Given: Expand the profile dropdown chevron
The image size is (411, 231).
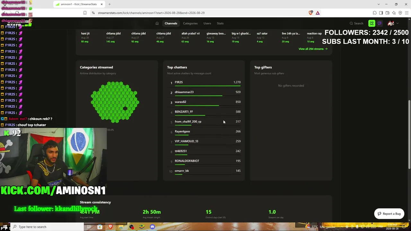Looking at the screenshot, I should click(x=398, y=23).
